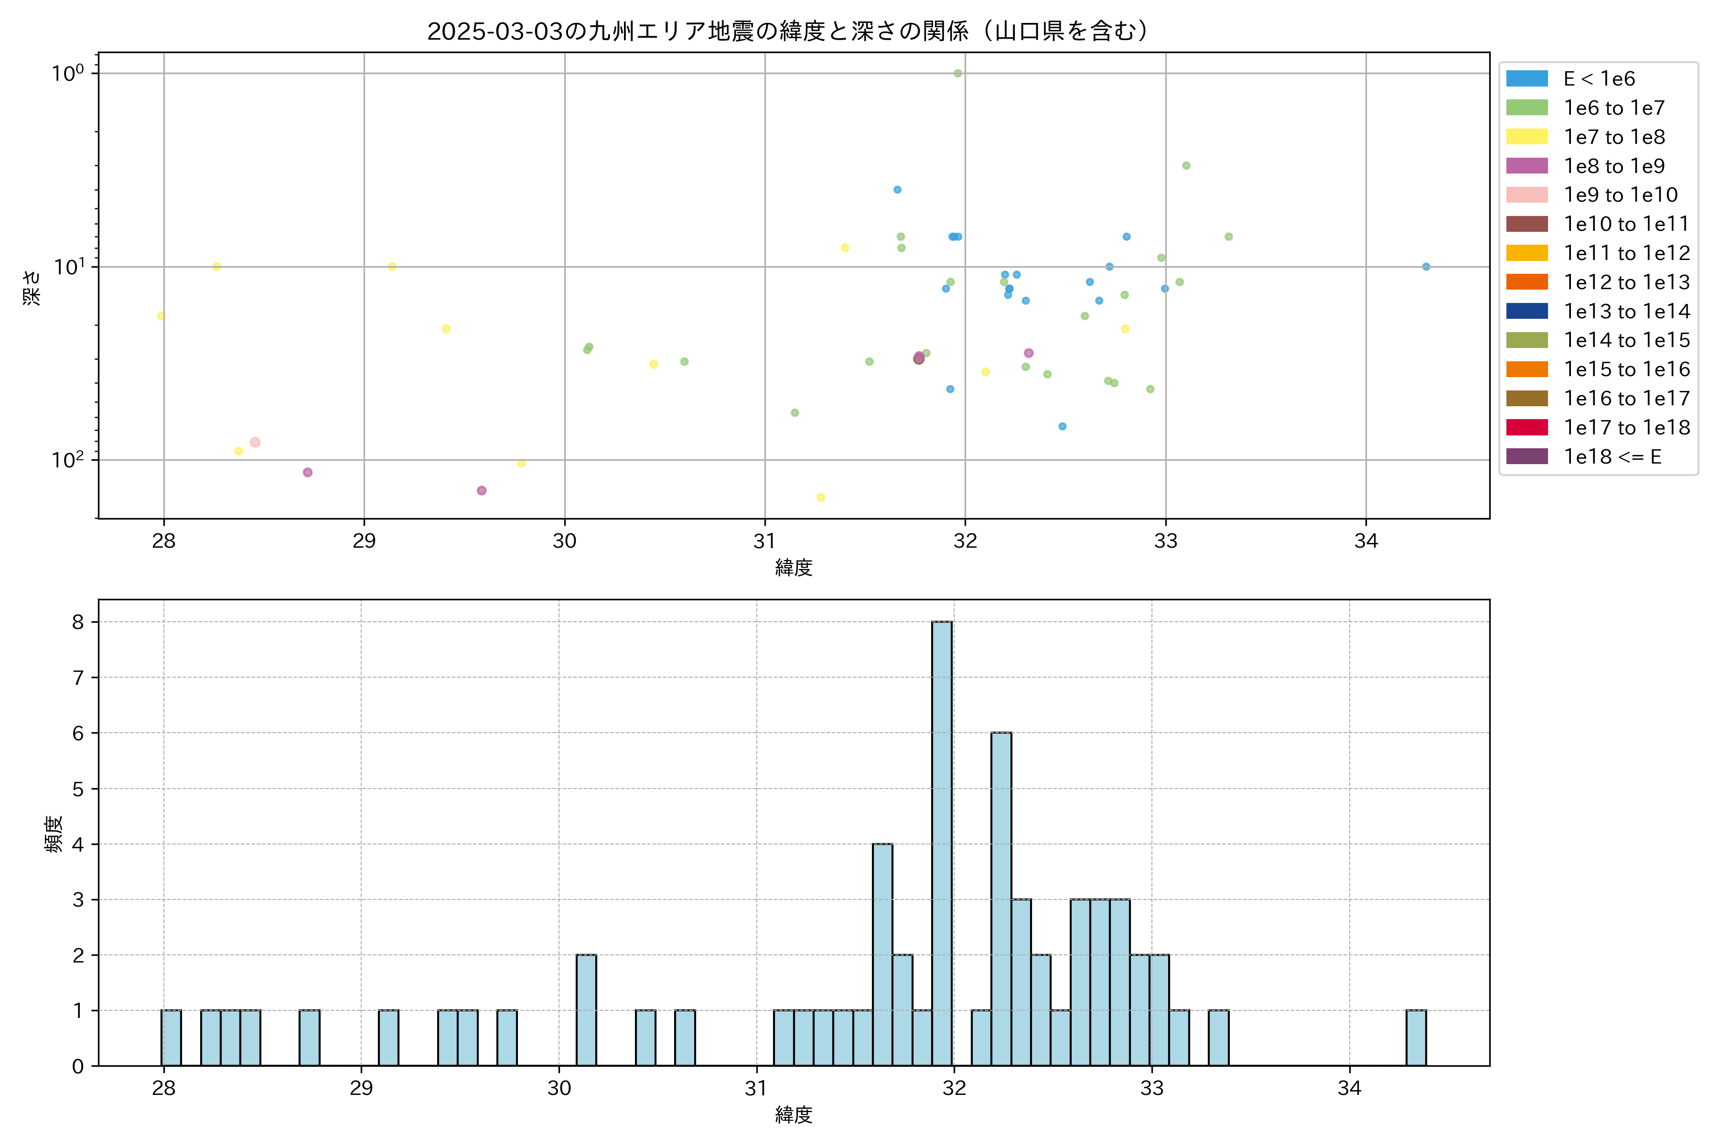Click the green 1e6 to 1e7 swatch
This screenshot has width=1720, height=1147.
(1526, 108)
